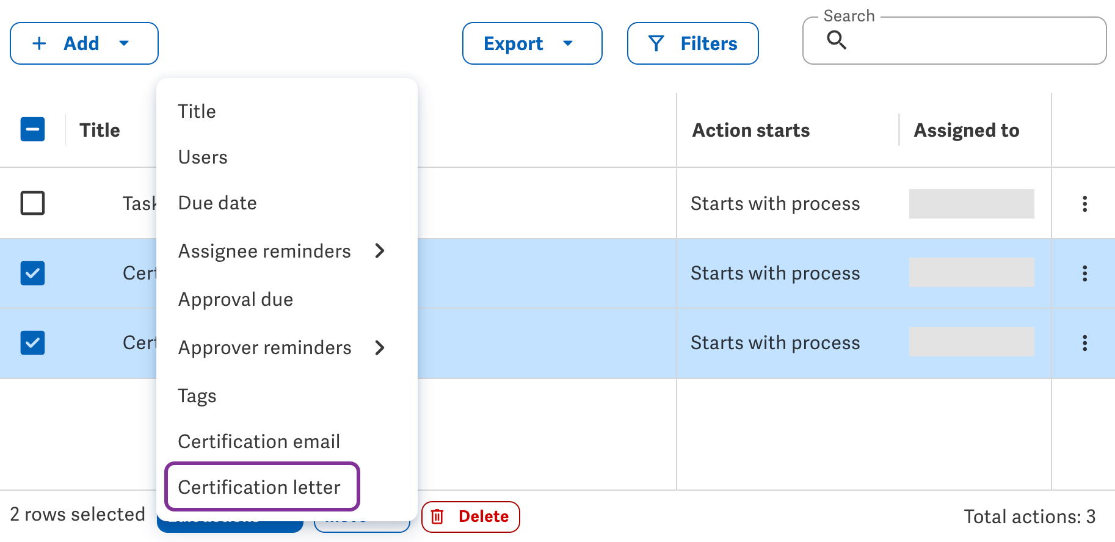Open the three-dot menu of the first checked row
This screenshot has width=1115, height=542.
(1084, 273)
